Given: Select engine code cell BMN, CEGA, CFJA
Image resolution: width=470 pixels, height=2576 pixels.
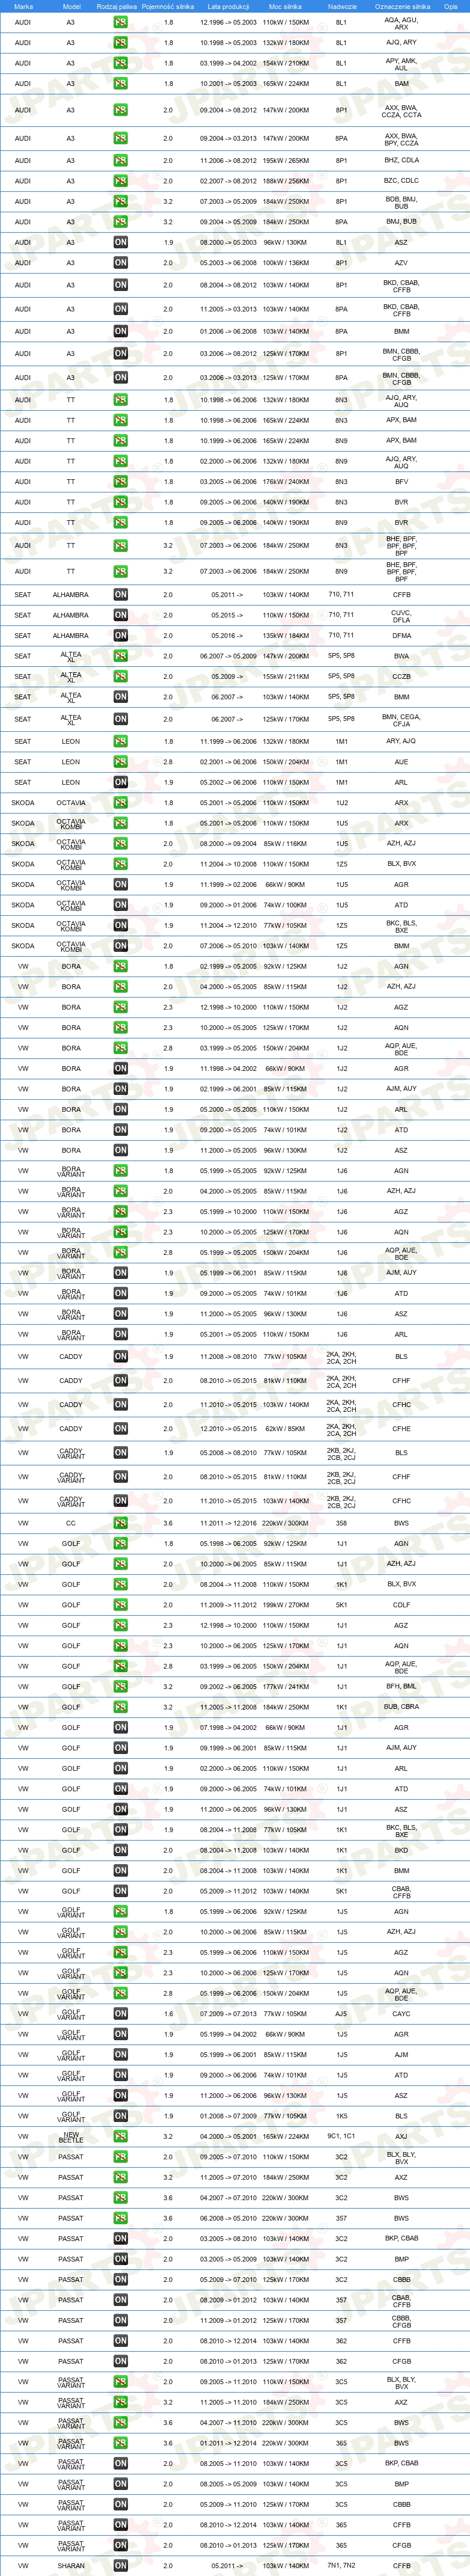Looking at the screenshot, I should [x=402, y=719].
